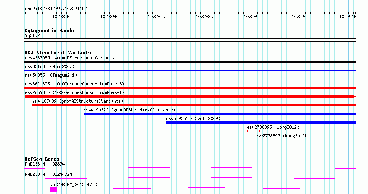Click the 107287k ruler tick label
Image resolution: width=368 pixels, height=194 pixels.
click(156, 17)
